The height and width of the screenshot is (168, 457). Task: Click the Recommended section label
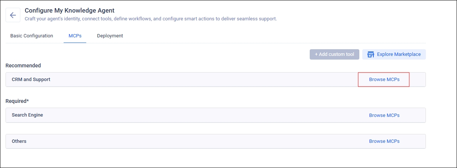tap(23, 65)
